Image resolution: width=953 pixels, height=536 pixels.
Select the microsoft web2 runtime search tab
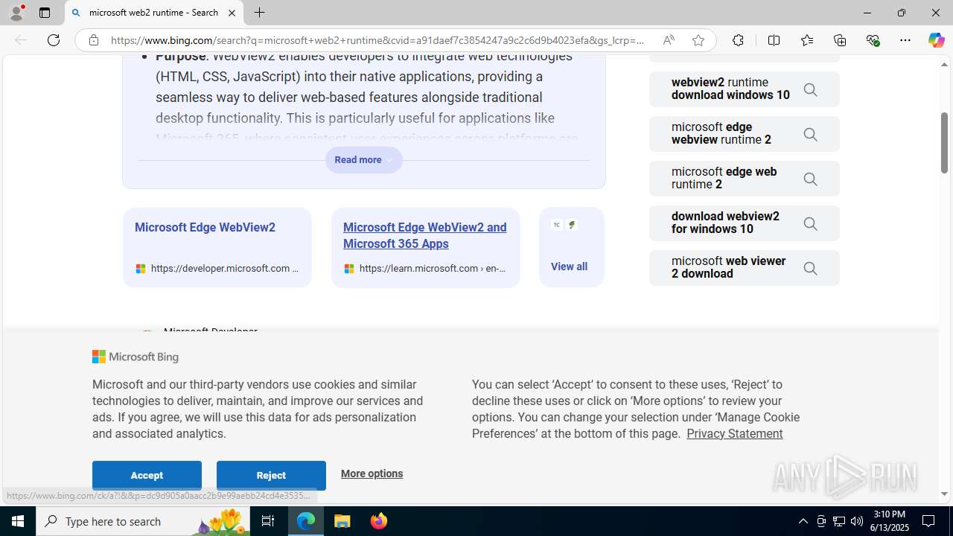(154, 13)
